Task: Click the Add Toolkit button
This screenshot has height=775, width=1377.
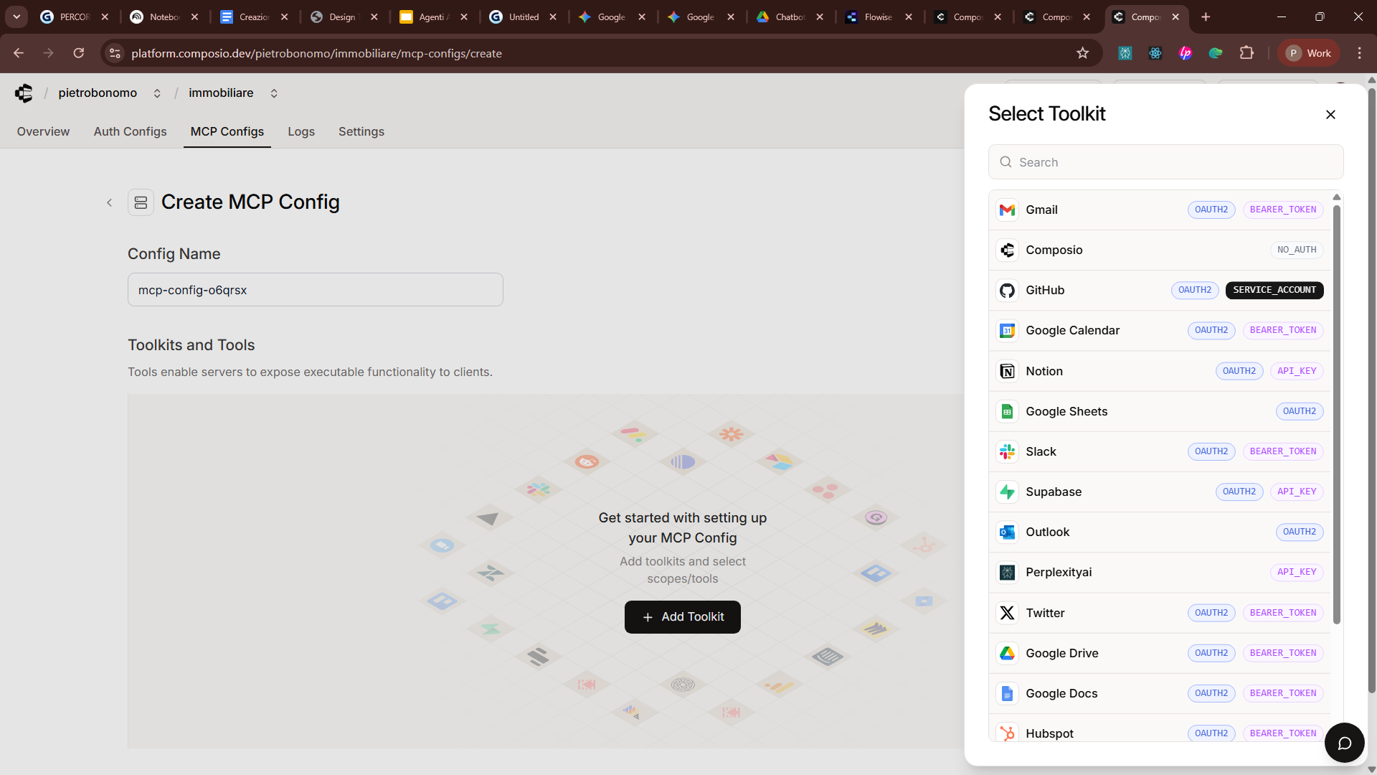Action: coord(682,617)
